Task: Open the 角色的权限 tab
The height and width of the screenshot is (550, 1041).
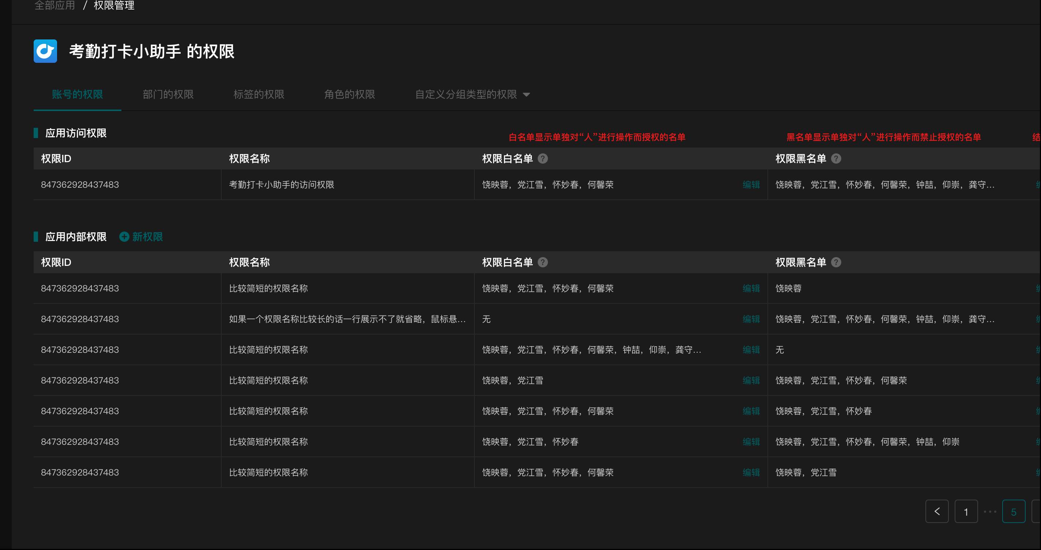Action: pyautogui.click(x=350, y=95)
